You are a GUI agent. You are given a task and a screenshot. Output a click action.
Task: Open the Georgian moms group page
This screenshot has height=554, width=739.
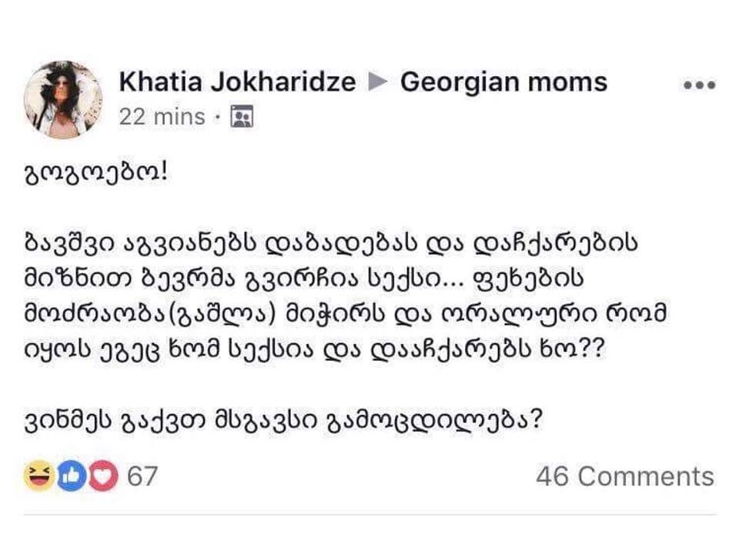click(x=503, y=82)
